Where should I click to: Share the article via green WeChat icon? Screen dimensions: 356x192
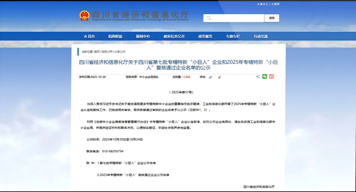(x=264, y=76)
